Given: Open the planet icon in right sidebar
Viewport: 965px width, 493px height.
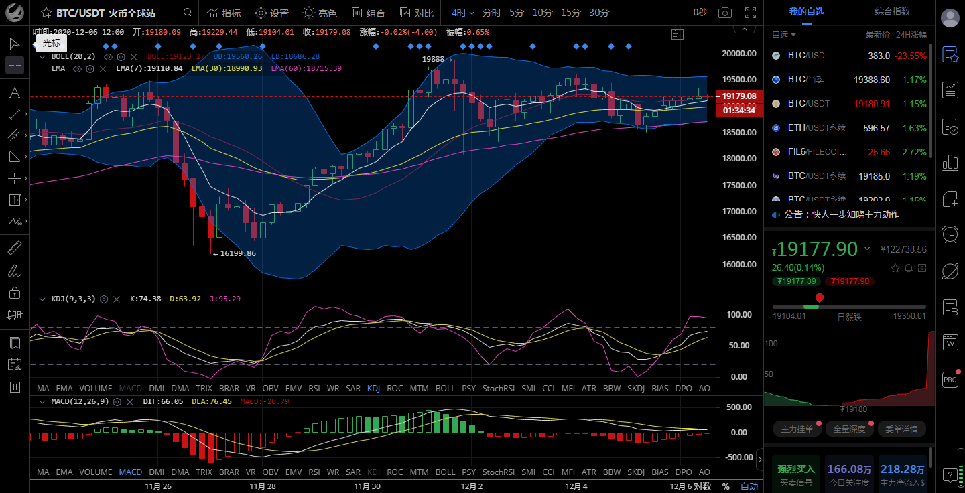Looking at the screenshot, I should 950,271.
